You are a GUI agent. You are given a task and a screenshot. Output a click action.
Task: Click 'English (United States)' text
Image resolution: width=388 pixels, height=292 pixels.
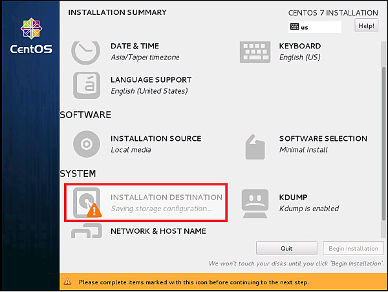pos(149,91)
